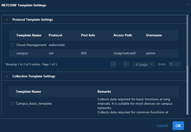Click the /soap/netconf/ access path cell
The height and width of the screenshot is (132, 191).
tap(125, 53)
